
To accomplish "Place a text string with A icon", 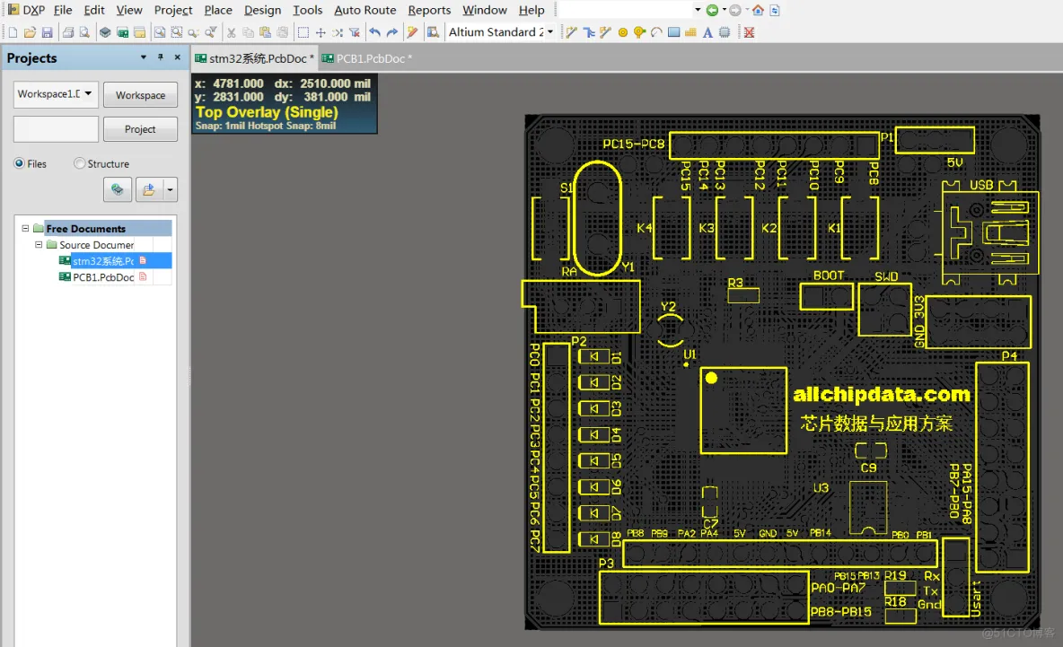I will click(x=707, y=32).
